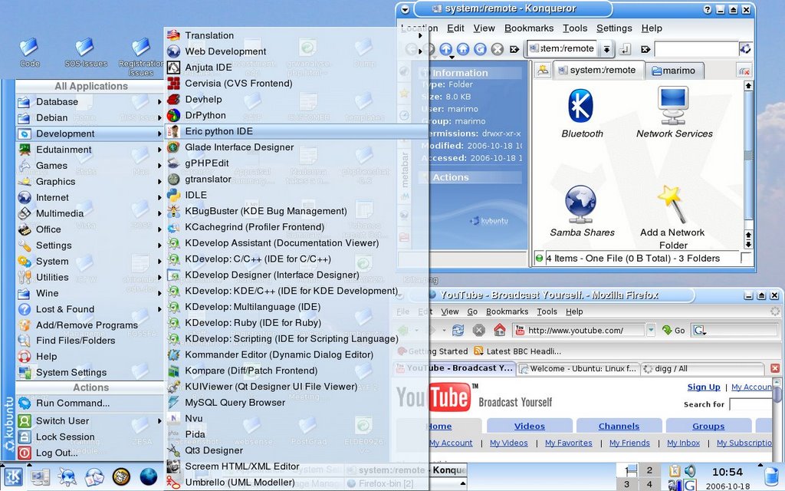Click Firefox stop button
The image size is (785, 491).
tap(478, 330)
